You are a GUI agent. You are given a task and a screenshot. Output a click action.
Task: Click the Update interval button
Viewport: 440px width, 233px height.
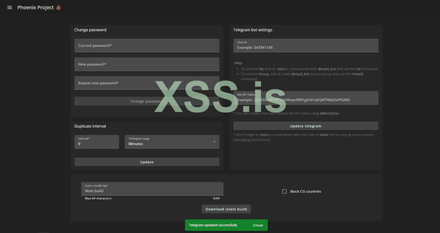tap(147, 162)
